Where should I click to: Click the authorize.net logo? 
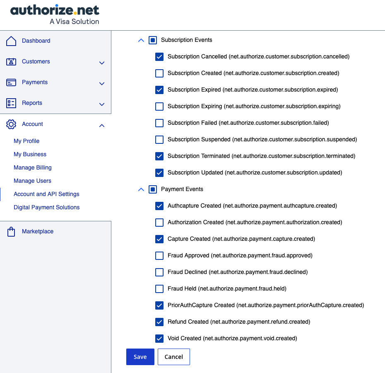[x=55, y=14]
